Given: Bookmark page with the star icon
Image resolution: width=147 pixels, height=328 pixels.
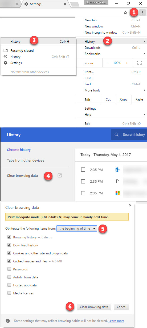Looking at the screenshot, I should (x=125, y=13).
